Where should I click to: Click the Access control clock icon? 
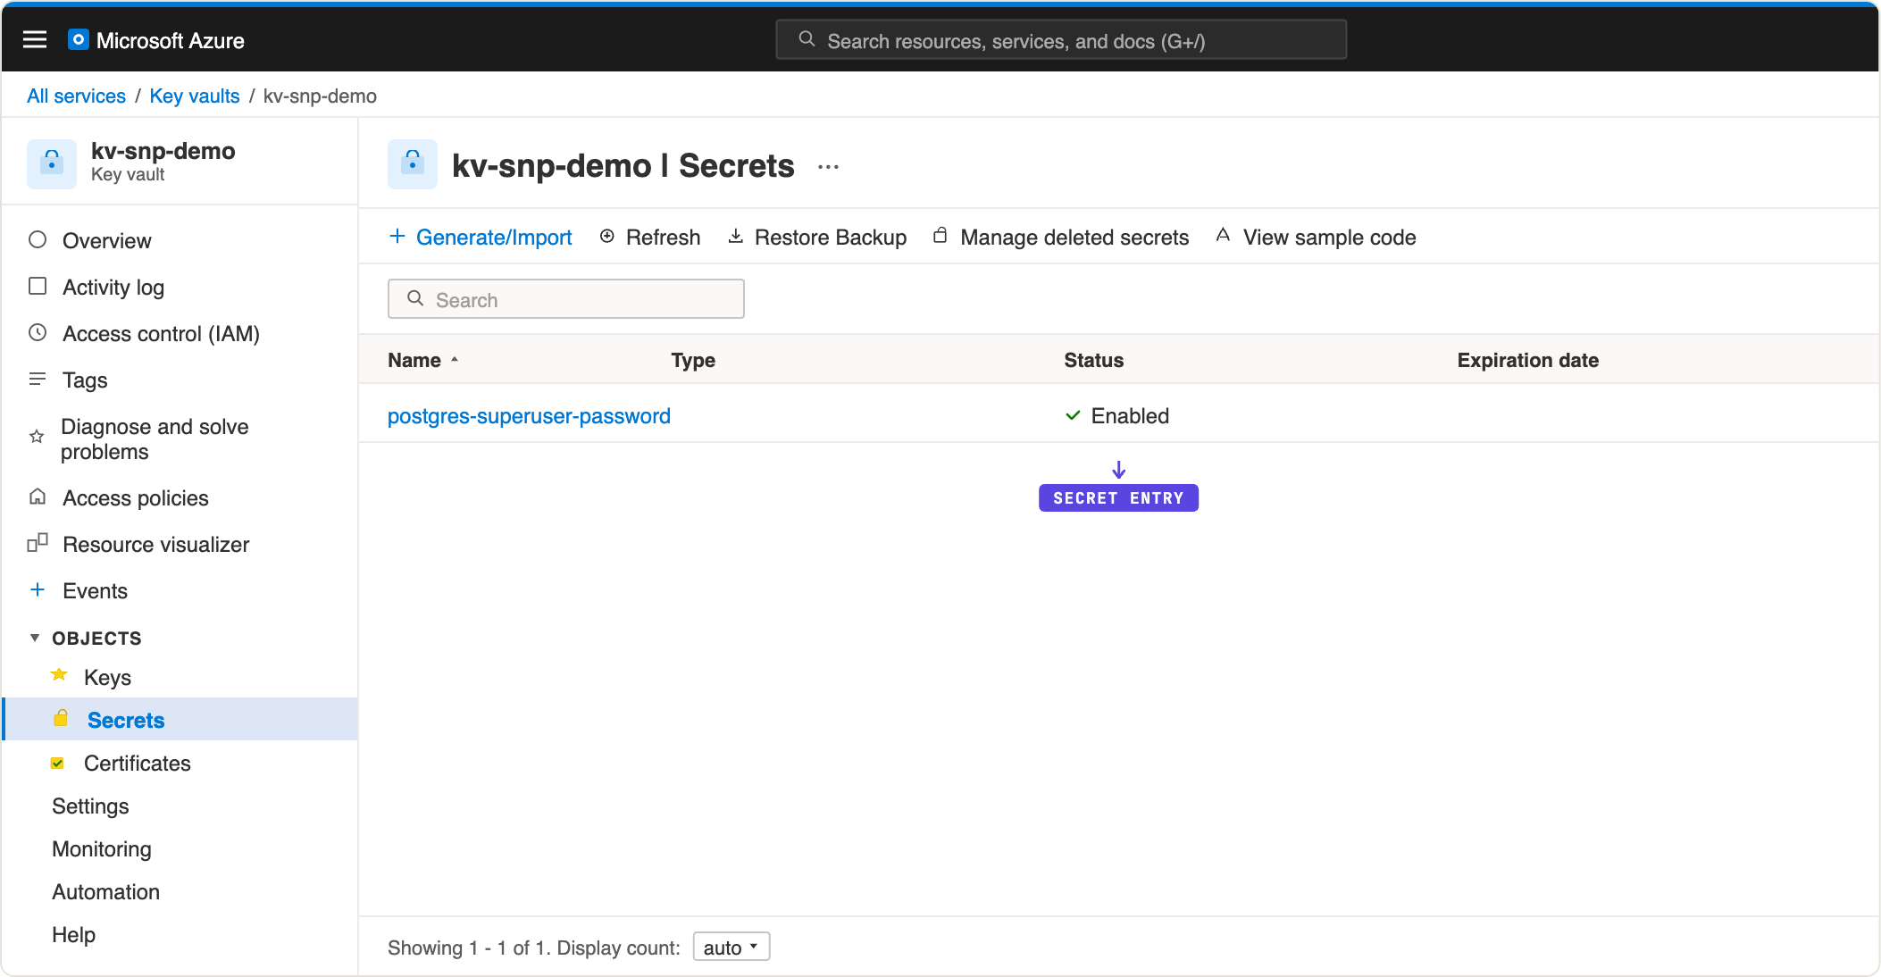38,332
